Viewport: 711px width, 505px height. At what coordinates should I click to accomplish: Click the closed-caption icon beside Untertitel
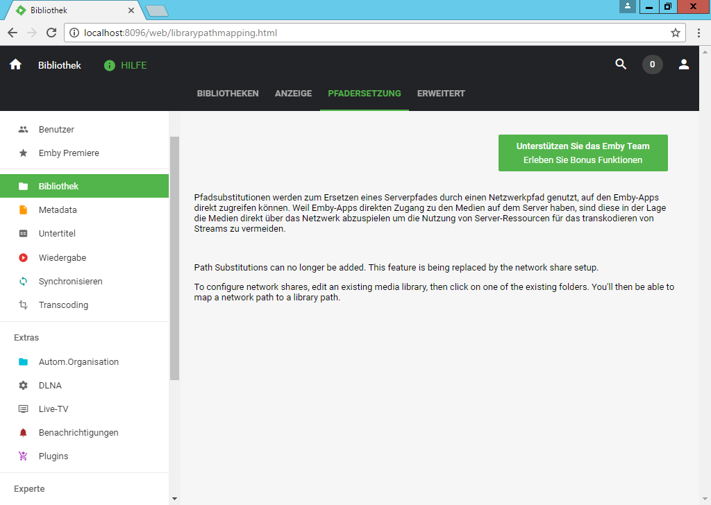pos(23,234)
